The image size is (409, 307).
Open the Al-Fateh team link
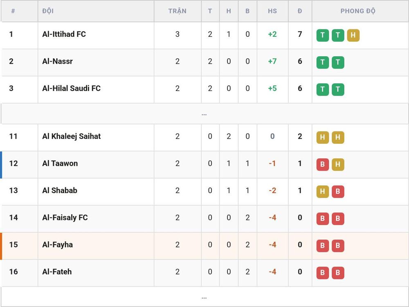(57, 271)
